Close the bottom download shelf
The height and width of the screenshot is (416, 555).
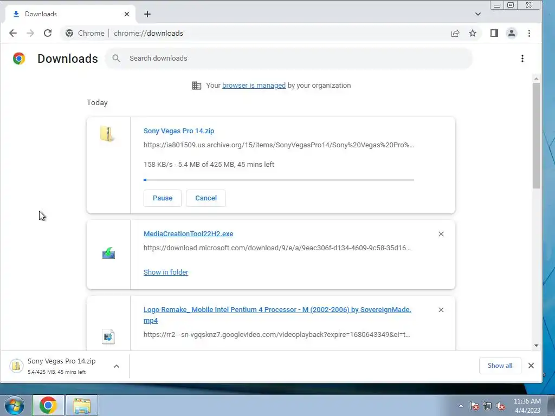[531, 366]
